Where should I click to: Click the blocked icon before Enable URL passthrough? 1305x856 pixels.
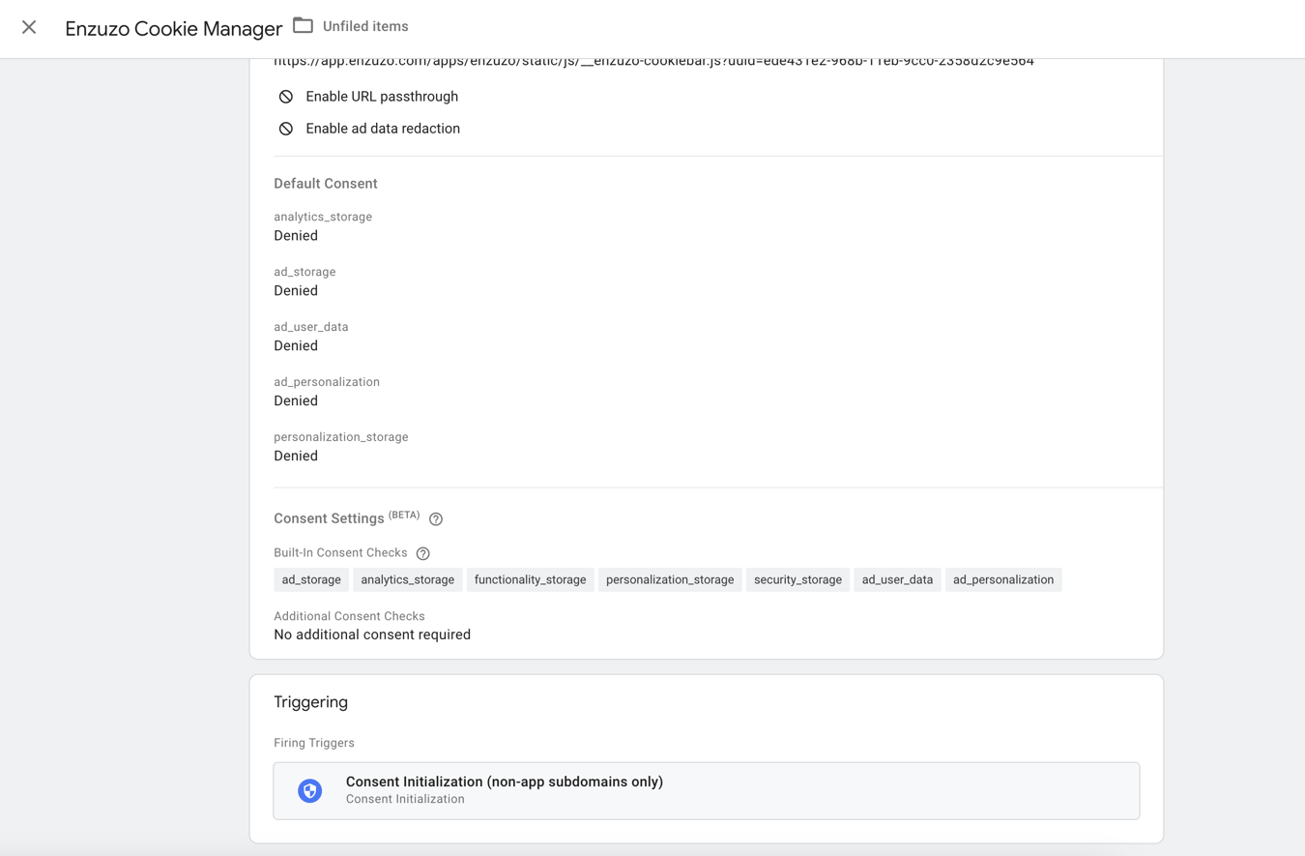[285, 96]
